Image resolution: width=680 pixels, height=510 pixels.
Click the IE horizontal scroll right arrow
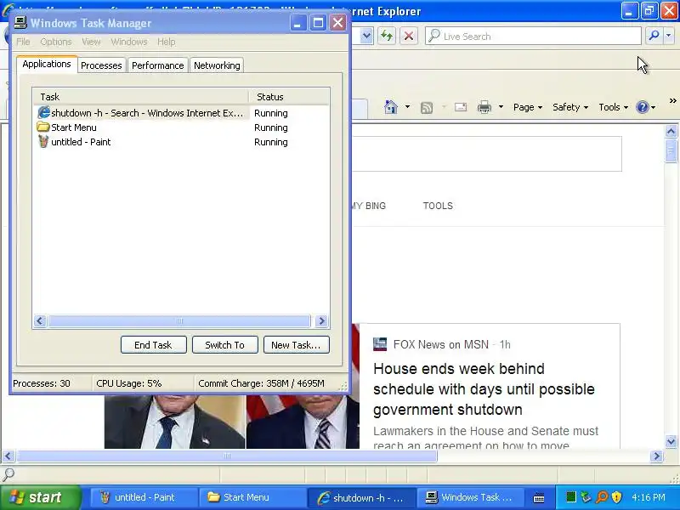pyautogui.click(x=657, y=456)
